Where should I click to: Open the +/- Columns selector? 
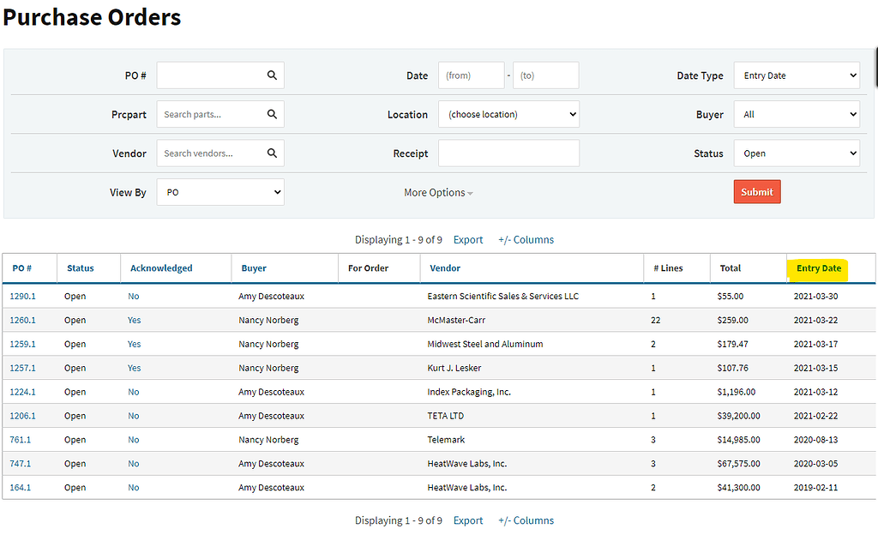click(526, 239)
